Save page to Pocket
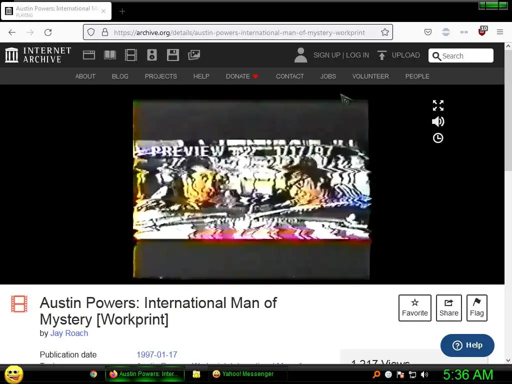 (x=428, y=32)
